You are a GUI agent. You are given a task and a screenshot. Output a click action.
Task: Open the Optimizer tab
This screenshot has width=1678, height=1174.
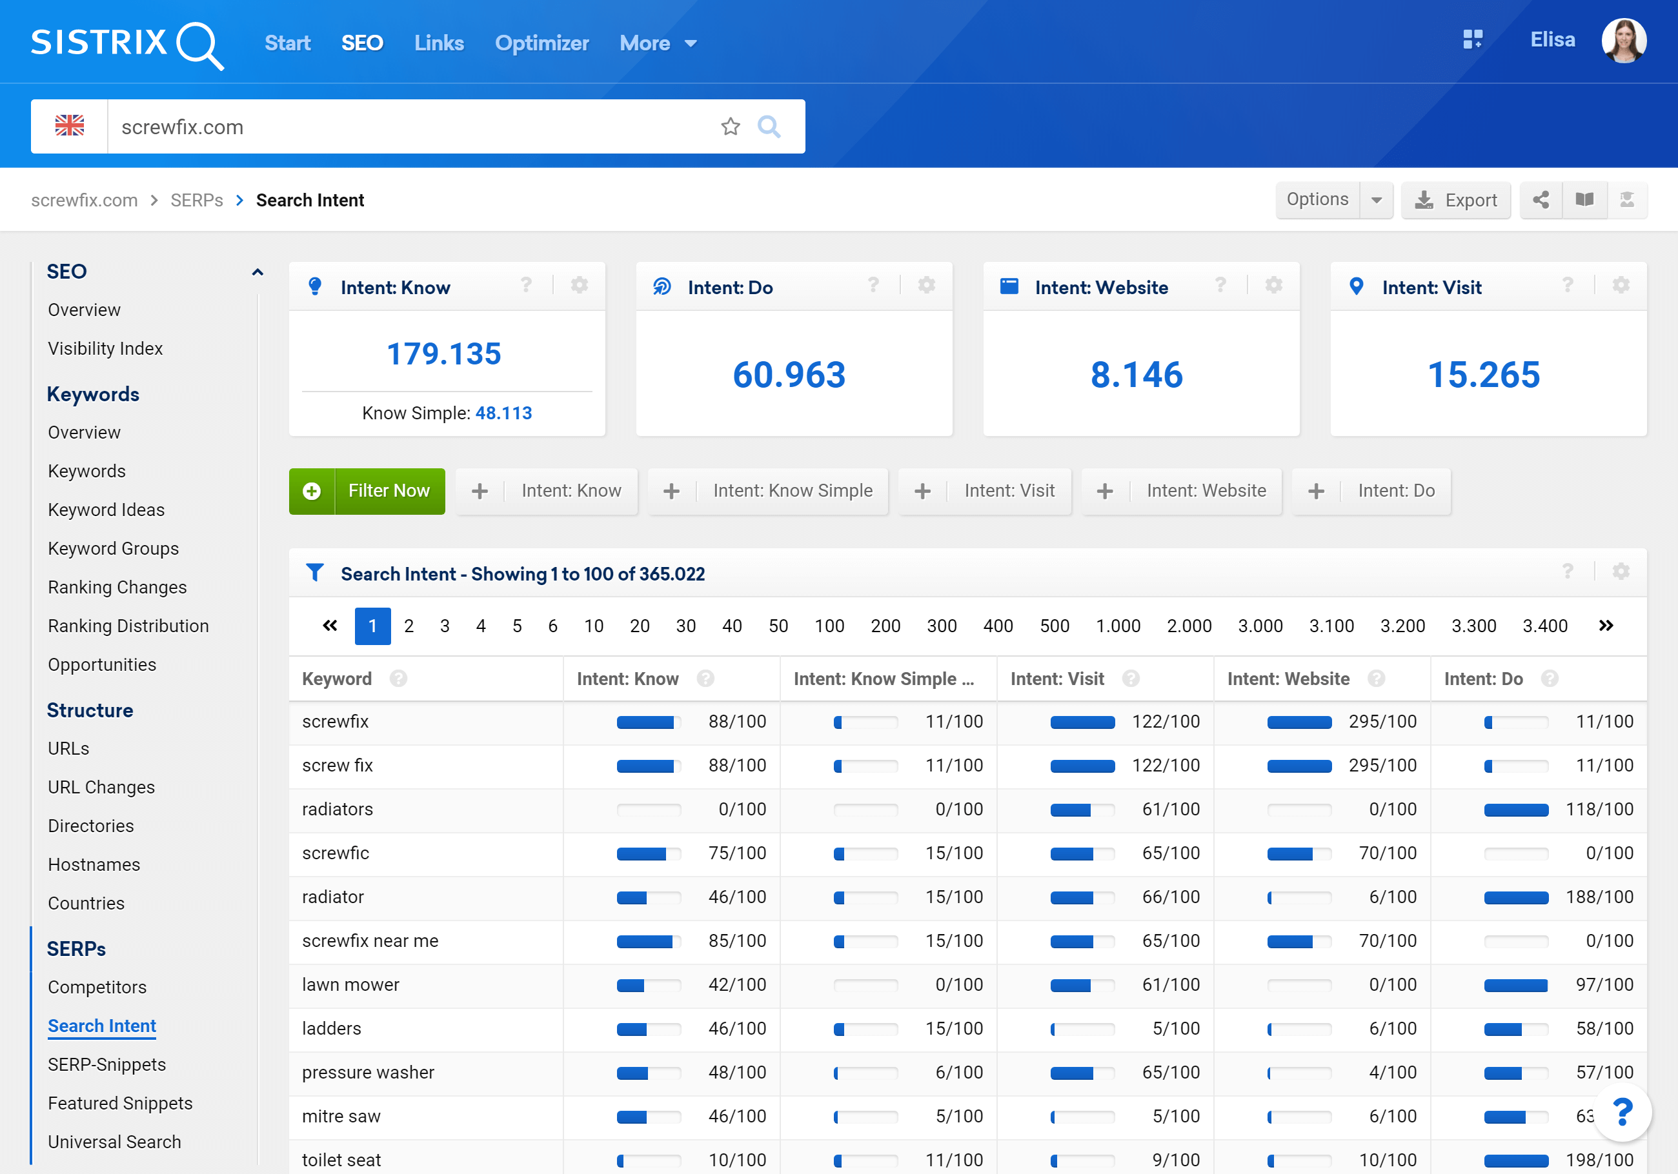542,43
